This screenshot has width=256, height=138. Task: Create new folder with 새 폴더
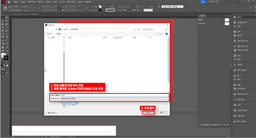(58, 34)
